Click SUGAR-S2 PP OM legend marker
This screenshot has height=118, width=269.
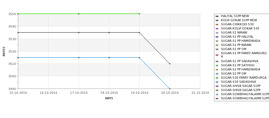pyautogui.click(x=217, y=74)
